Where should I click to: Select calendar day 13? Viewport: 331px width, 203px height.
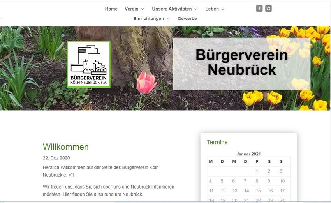(235, 191)
